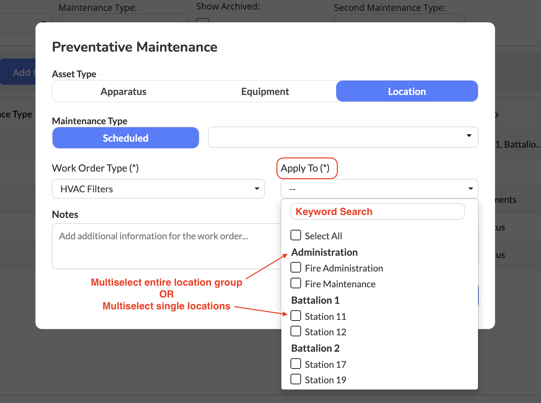541x403 pixels.
Task: Click the keyword search field in the dropdown
Action: pyautogui.click(x=378, y=211)
